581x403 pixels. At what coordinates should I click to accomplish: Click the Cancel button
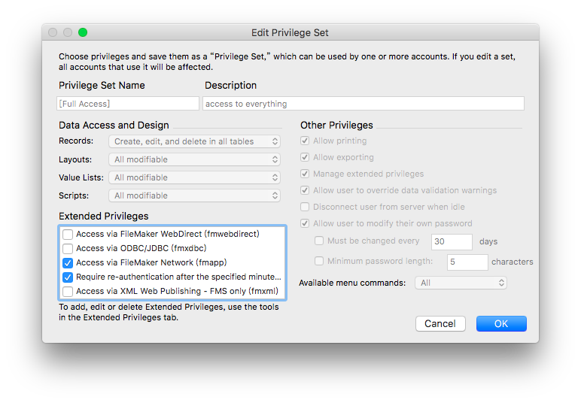(x=440, y=324)
